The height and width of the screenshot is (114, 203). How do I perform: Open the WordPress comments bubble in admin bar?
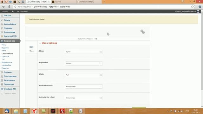pyautogui.click(x=12, y=11)
